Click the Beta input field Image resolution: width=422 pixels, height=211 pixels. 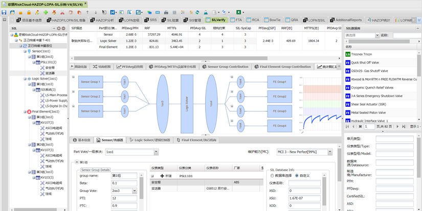(x=122, y=182)
